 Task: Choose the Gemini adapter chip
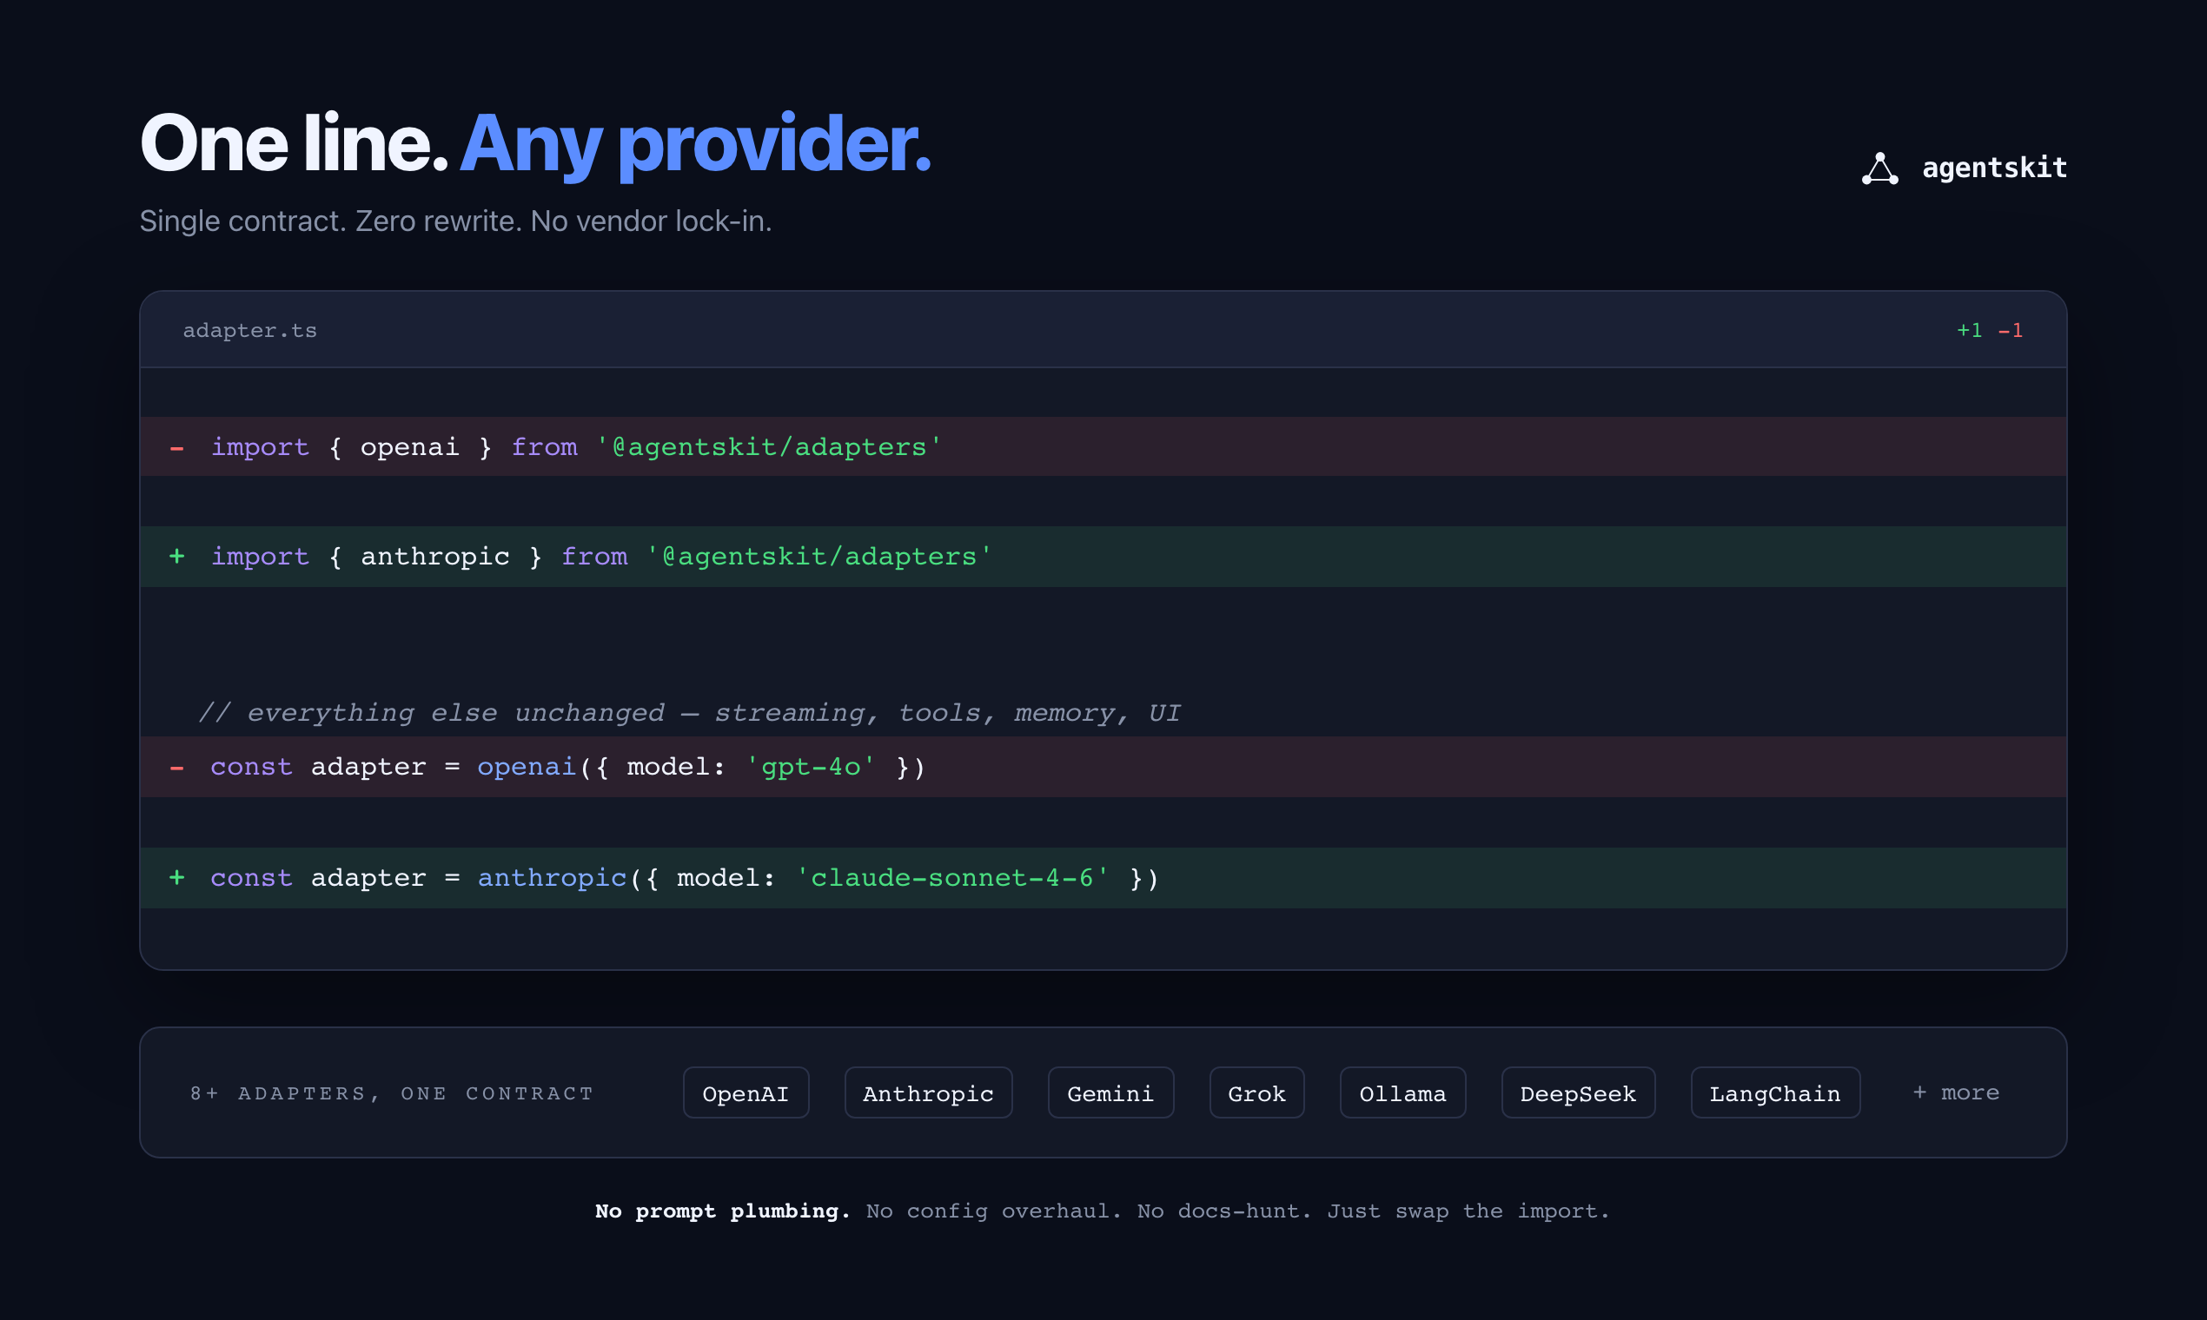coord(1110,1093)
